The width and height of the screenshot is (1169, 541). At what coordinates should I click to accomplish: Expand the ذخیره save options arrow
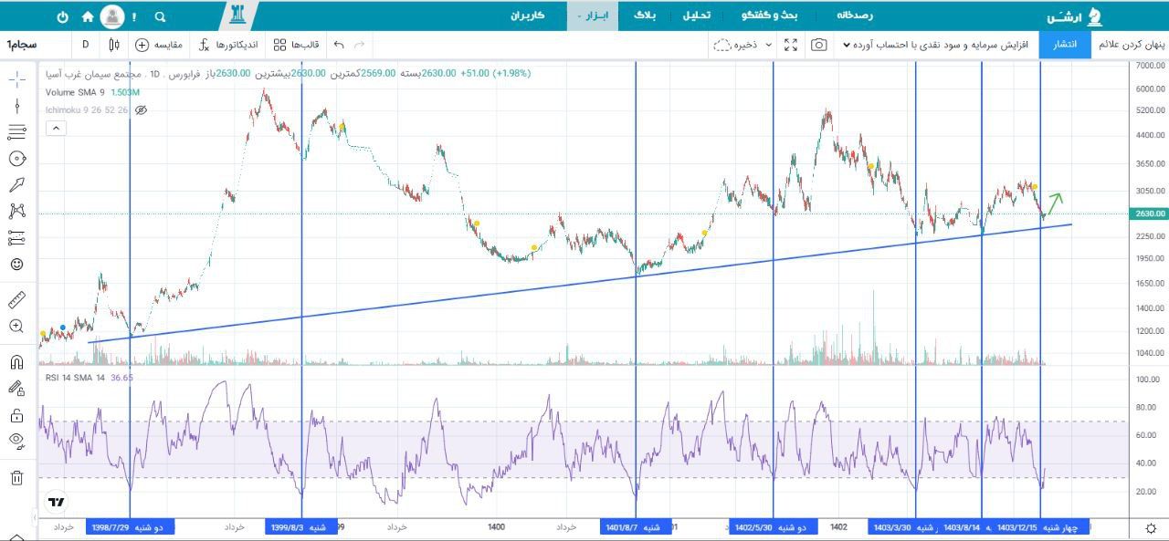click(x=768, y=45)
